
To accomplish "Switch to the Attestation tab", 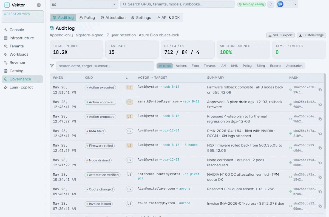I will click(113, 18).
